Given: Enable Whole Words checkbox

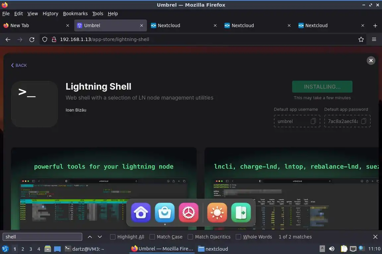Looking at the screenshot, I should (x=238, y=237).
